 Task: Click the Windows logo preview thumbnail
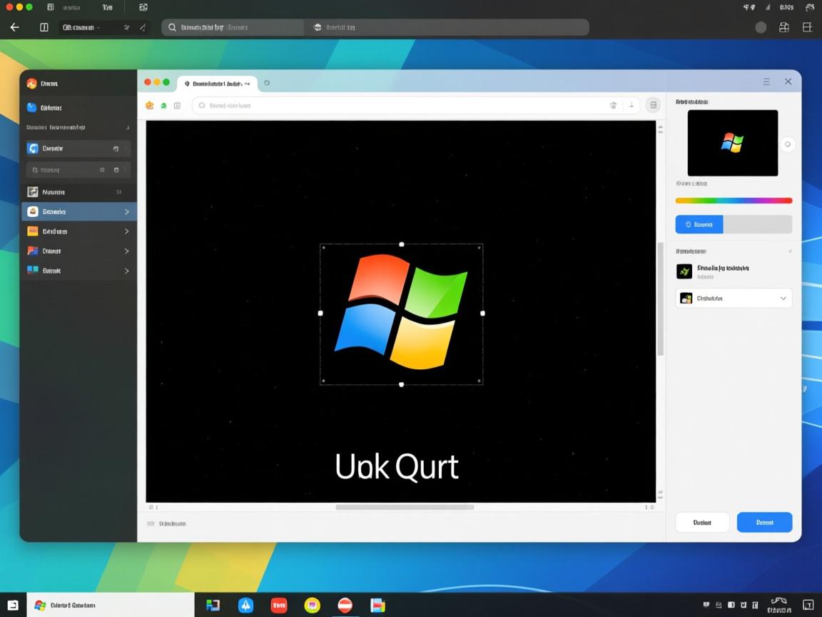(x=732, y=143)
